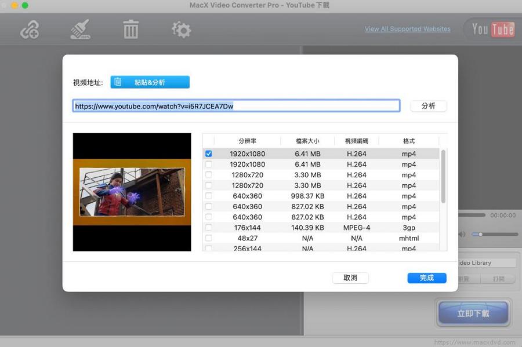Check the first 640x360 827.02 KB checkbox

(x=208, y=206)
